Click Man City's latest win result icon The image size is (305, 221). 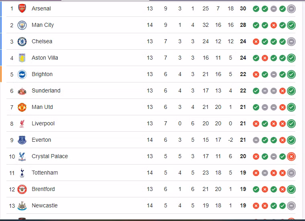(291, 25)
